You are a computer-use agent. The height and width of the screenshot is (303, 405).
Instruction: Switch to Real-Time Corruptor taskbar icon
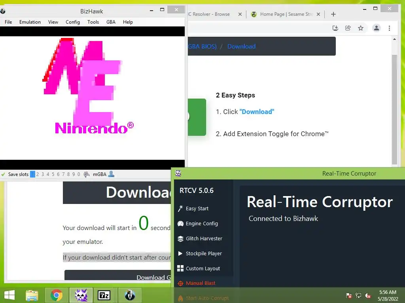(x=81, y=295)
